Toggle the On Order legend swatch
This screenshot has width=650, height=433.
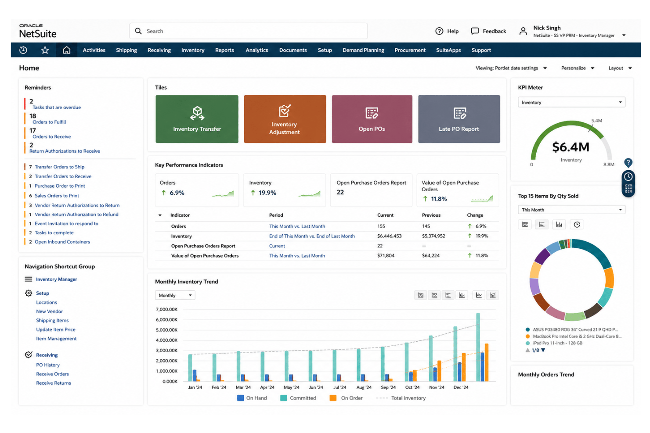click(333, 398)
